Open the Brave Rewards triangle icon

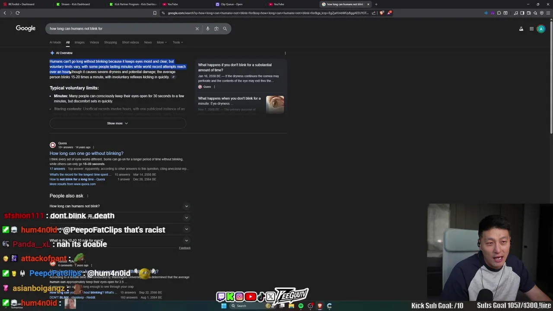point(389,13)
